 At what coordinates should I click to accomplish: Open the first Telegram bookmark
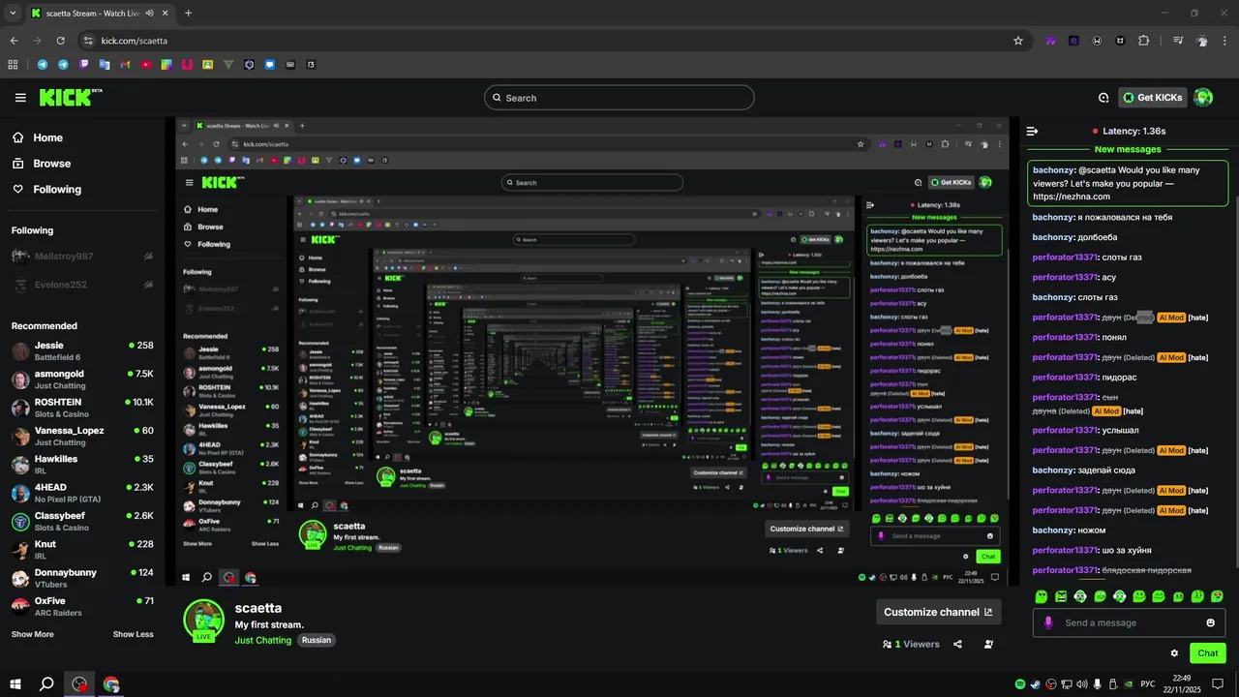tap(43, 65)
